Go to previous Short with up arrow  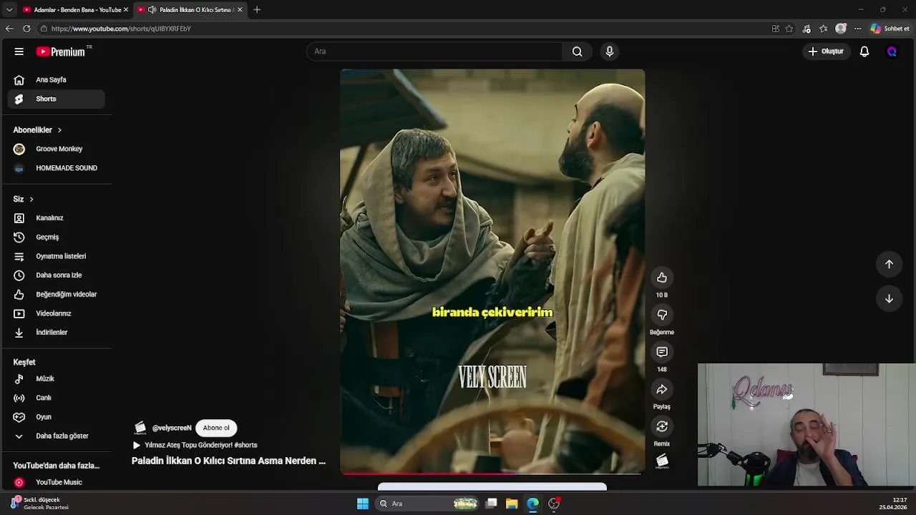(889, 264)
